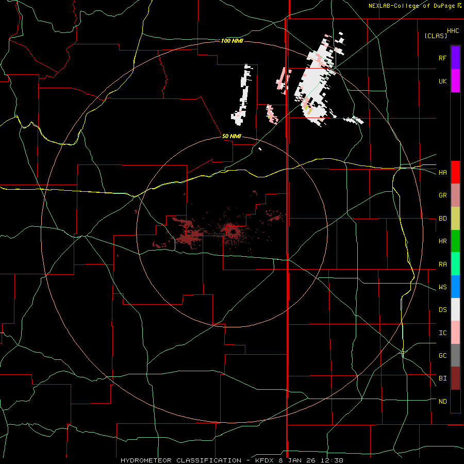Click the DS dry snow white swatch
The image size is (464, 464).
[x=455, y=309]
